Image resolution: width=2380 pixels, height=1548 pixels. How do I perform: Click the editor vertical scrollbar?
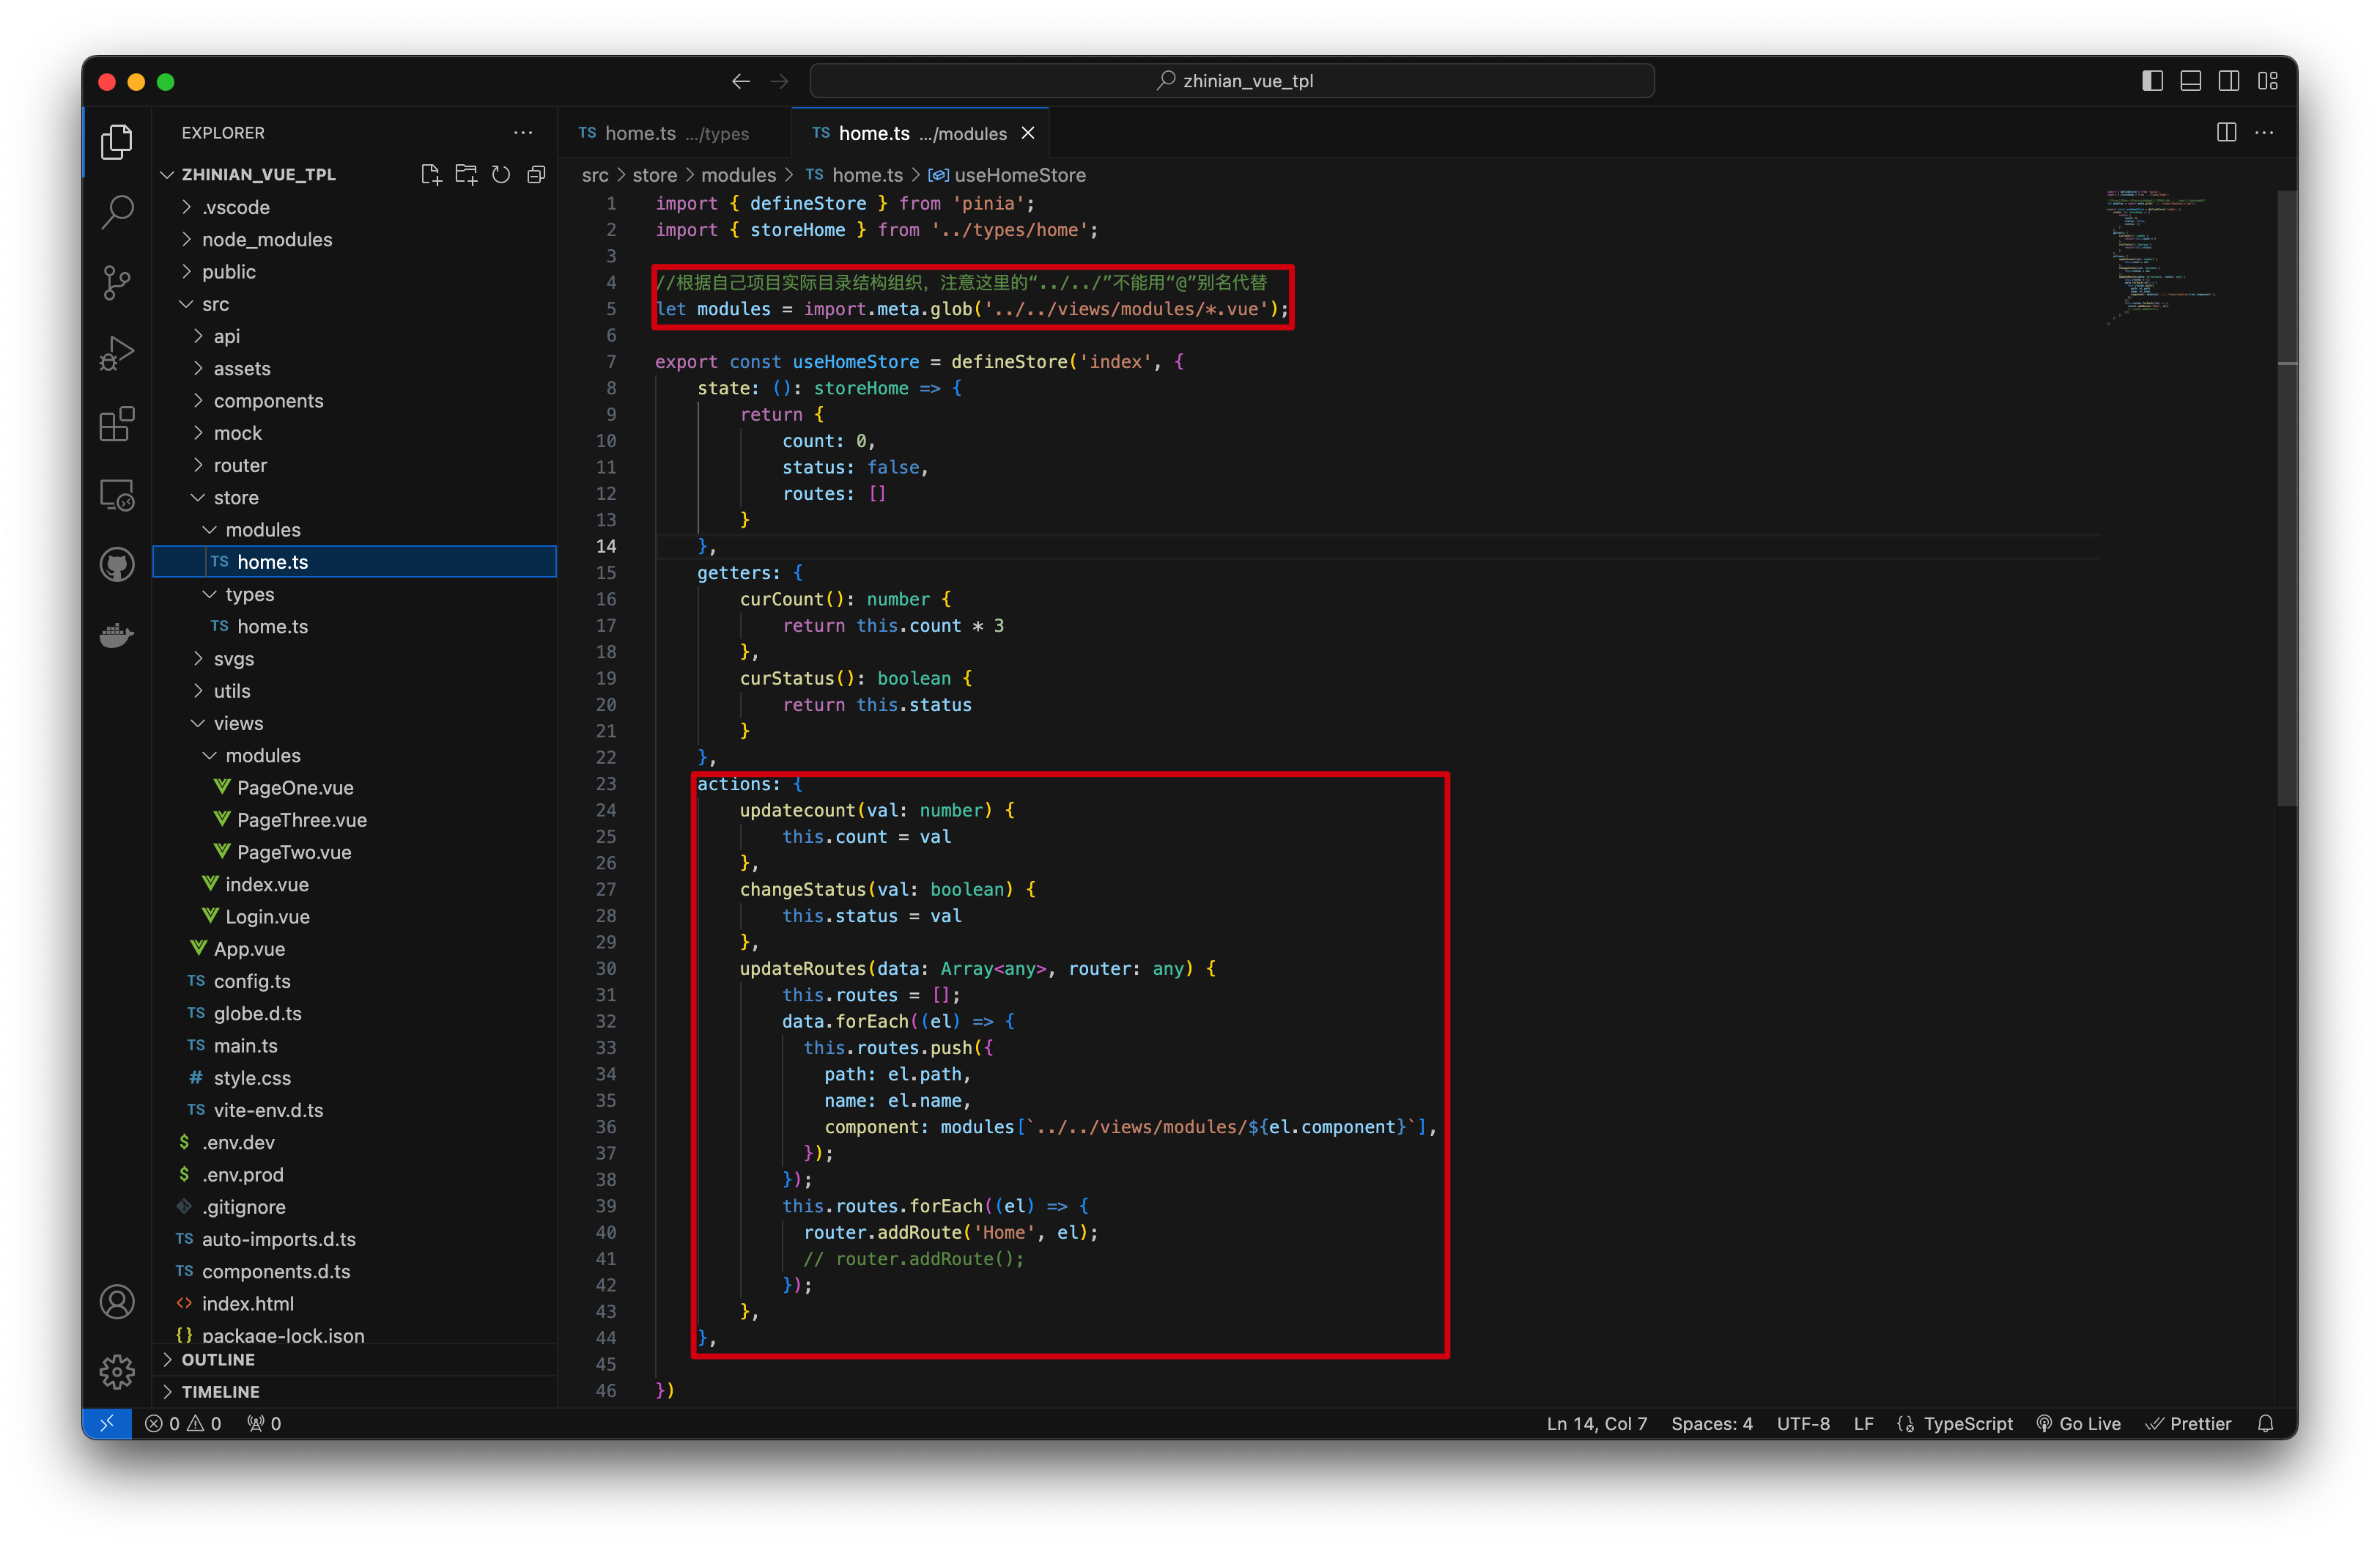coord(2287,498)
